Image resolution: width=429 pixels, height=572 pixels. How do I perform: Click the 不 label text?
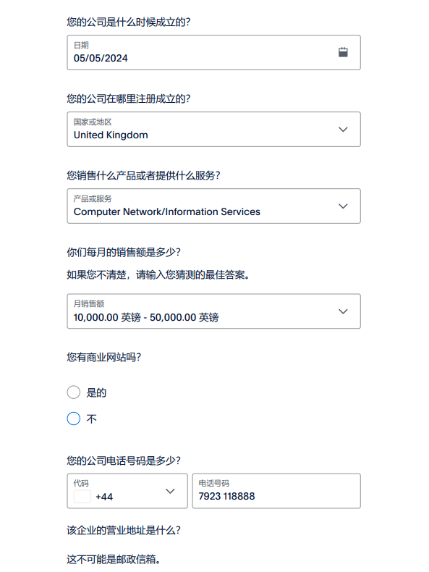click(x=91, y=419)
